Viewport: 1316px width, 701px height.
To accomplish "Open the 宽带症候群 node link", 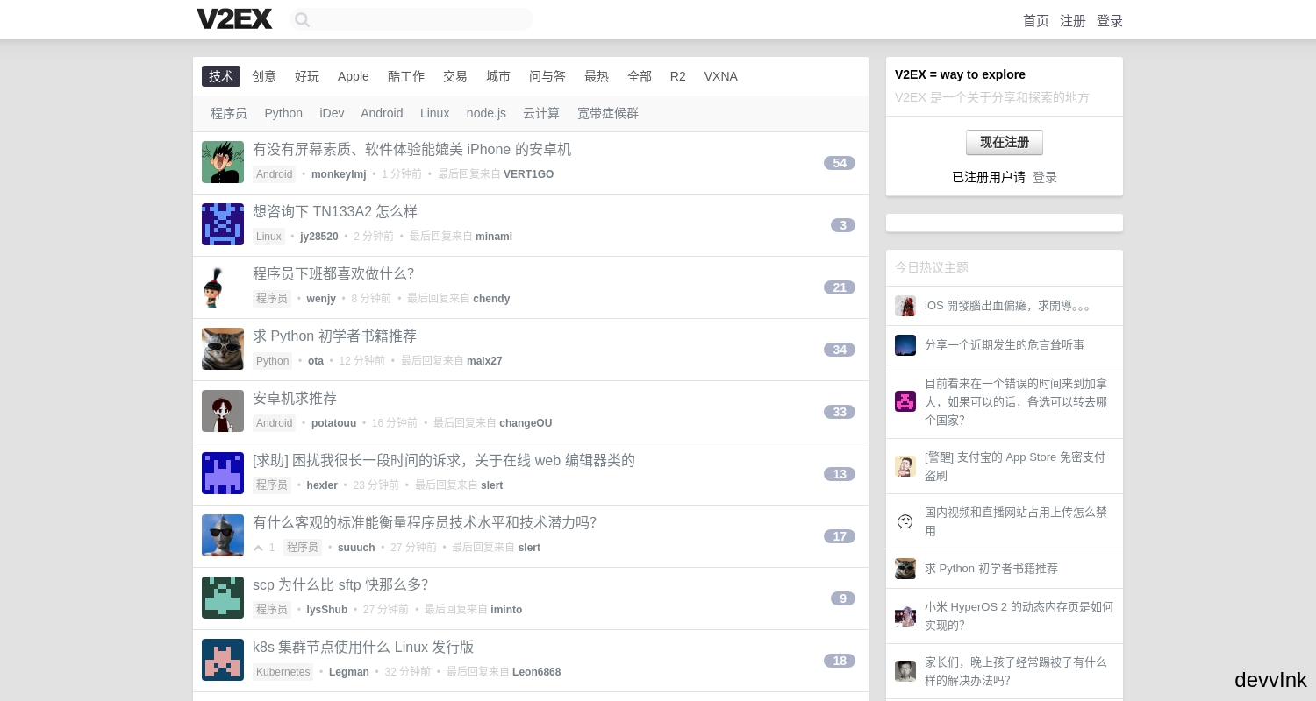I will tap(608, 113).
